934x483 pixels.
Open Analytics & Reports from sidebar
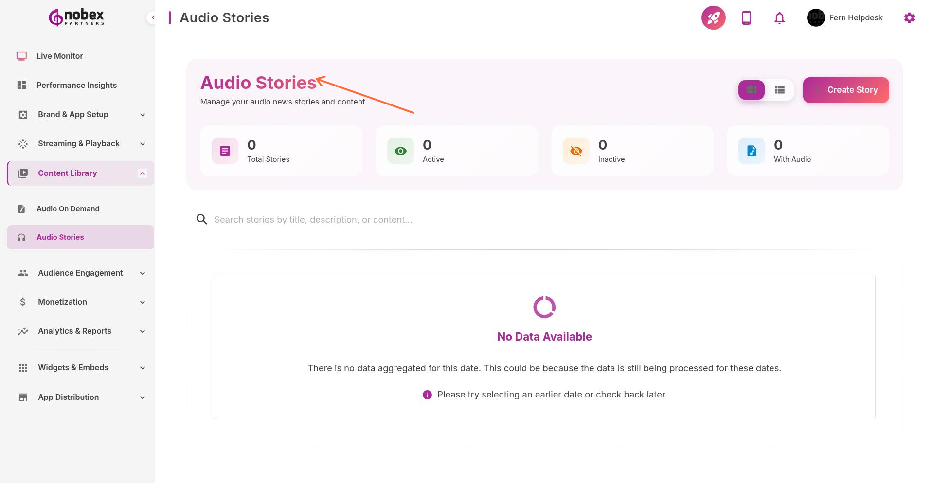74,331
